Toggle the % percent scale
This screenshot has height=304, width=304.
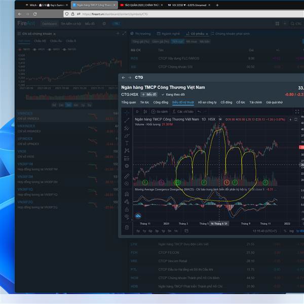click(x=285, y=231)
